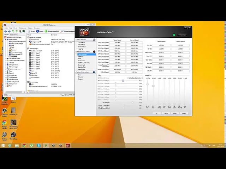Click CPU Core 0 Multiplier slider handle

(123, 81)
